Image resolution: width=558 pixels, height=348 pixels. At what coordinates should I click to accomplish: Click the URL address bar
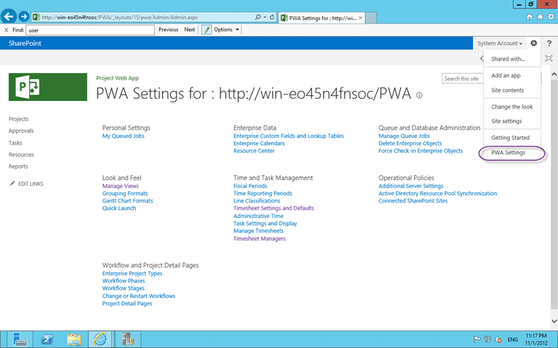click(144, 17)
